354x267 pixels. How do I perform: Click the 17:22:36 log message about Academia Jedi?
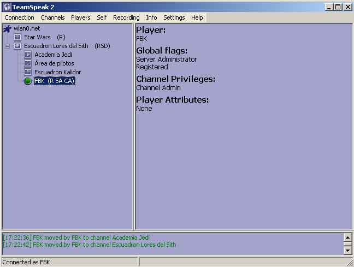[x=76, y=238]
